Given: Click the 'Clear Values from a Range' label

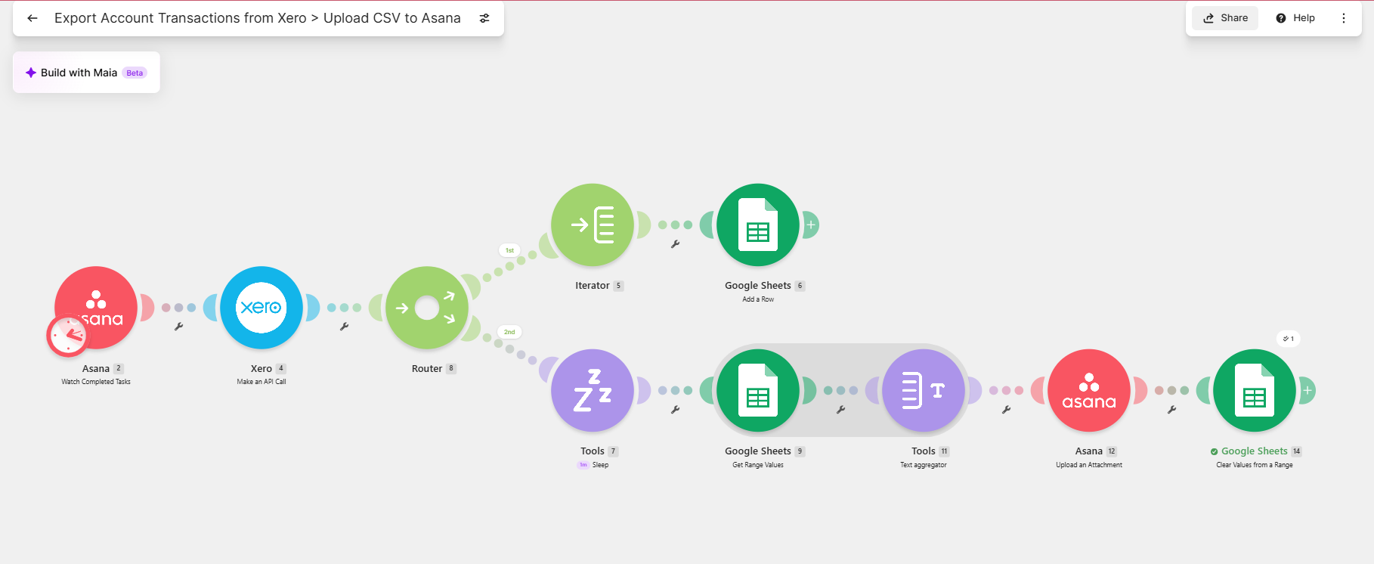Looking at the screenshot, I should point(1255,465).
